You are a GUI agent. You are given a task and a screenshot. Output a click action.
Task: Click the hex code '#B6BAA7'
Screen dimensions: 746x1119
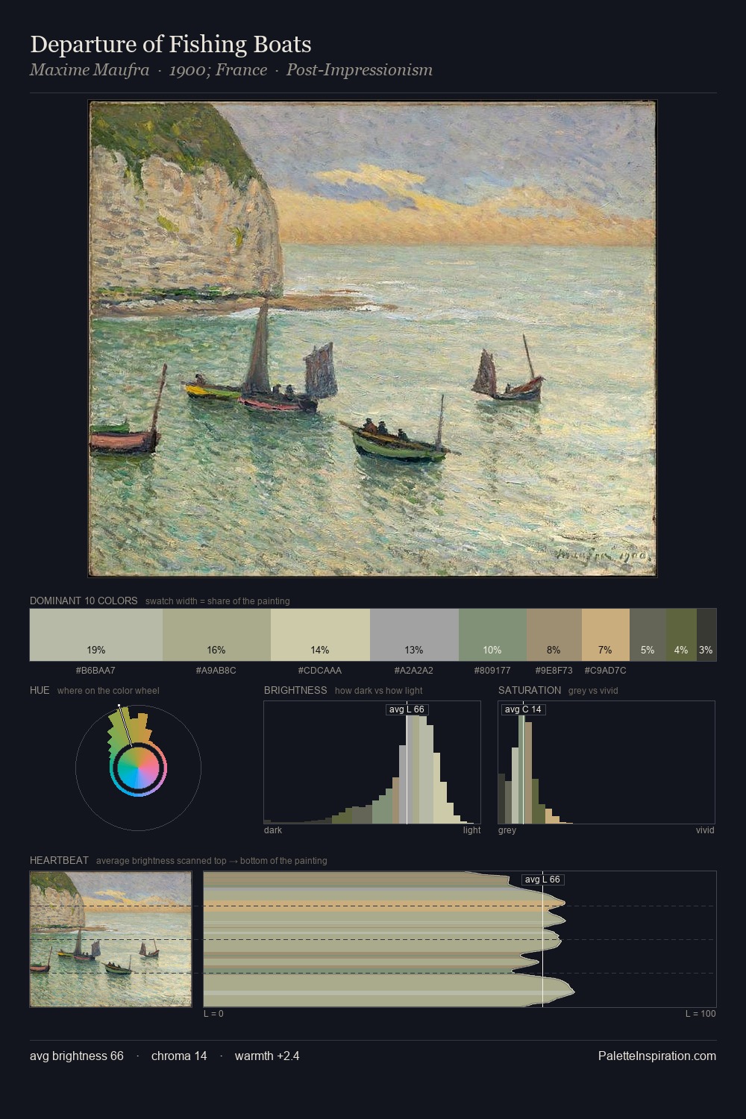(x=95, y=671)
